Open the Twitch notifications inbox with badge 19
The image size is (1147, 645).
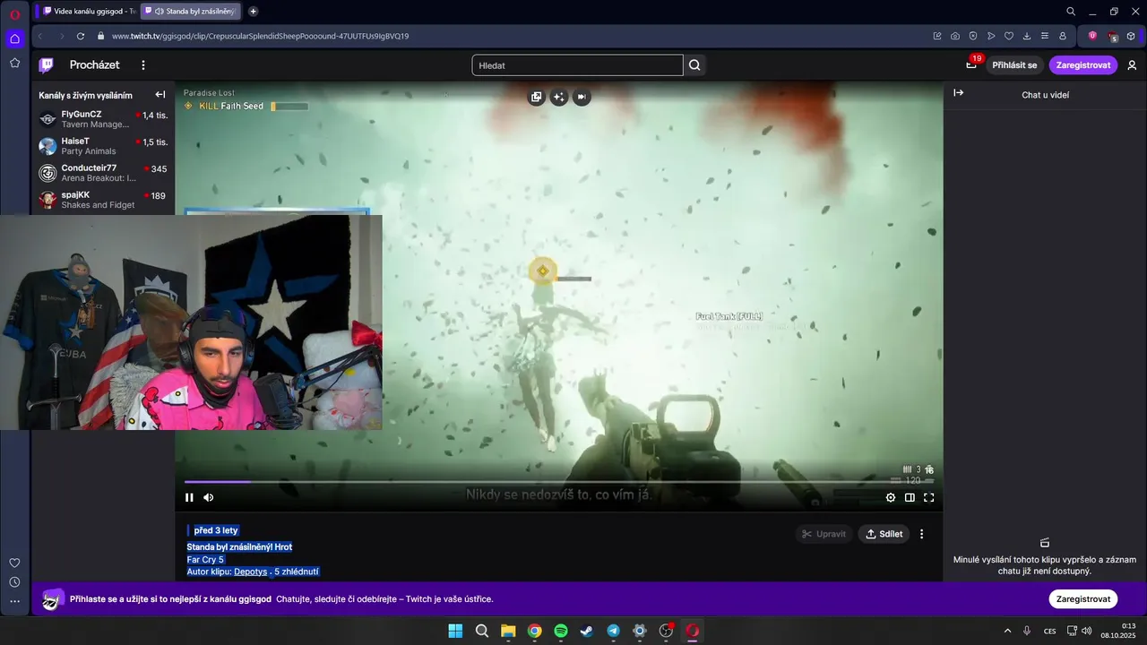[x=972, y=64]
